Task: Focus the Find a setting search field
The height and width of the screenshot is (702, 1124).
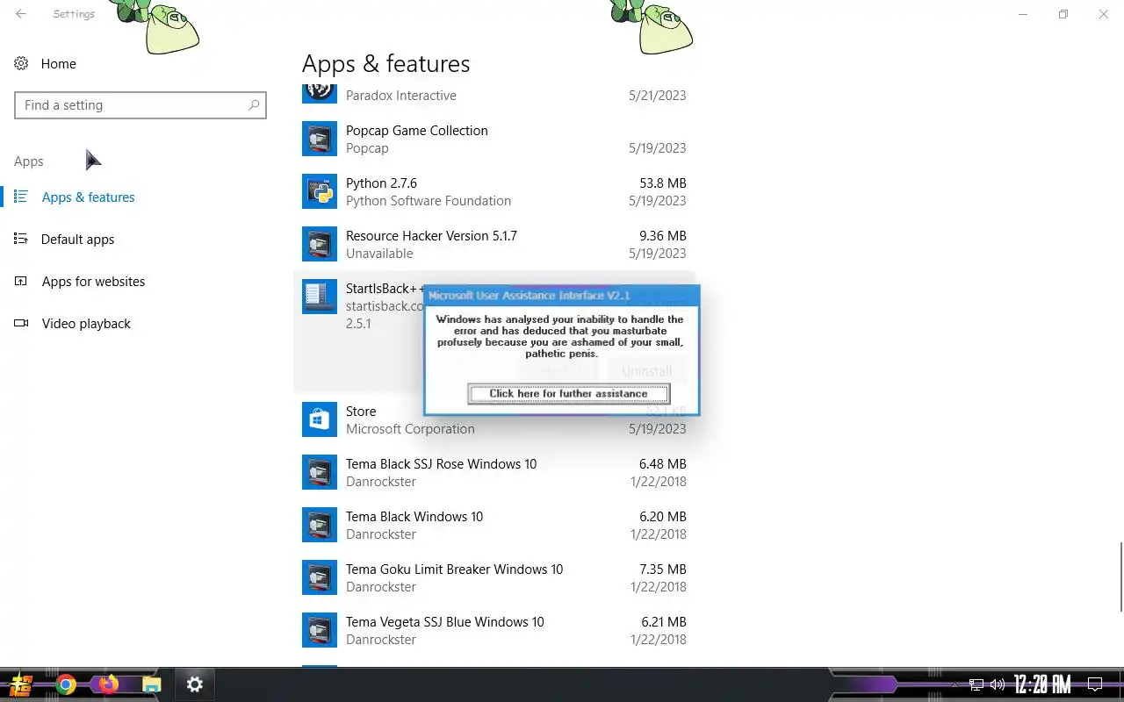Action: click(140, 105)
